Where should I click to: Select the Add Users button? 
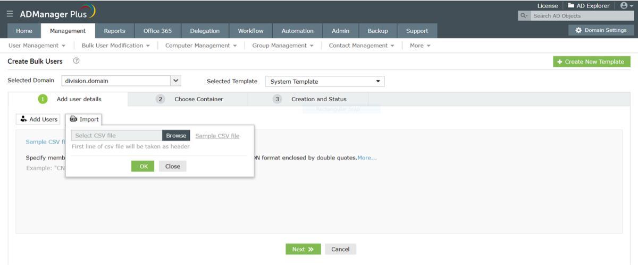pyautogui.click(x=38, y=119)
